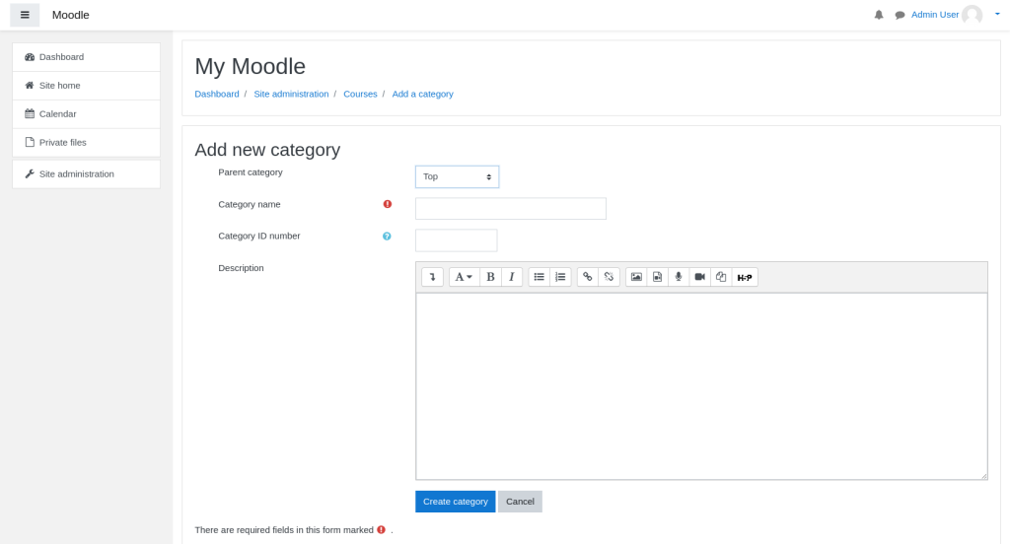Open Calendar from the side navigation
This screenshot has width=1010, height=544.
click(57, 113)
